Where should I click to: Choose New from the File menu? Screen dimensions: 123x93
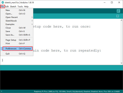17,10
